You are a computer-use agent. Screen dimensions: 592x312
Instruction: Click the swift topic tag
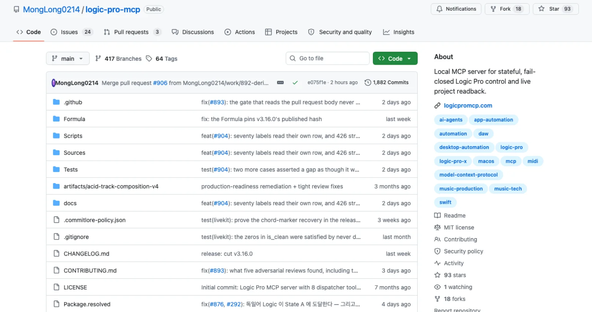coord(445,202)
